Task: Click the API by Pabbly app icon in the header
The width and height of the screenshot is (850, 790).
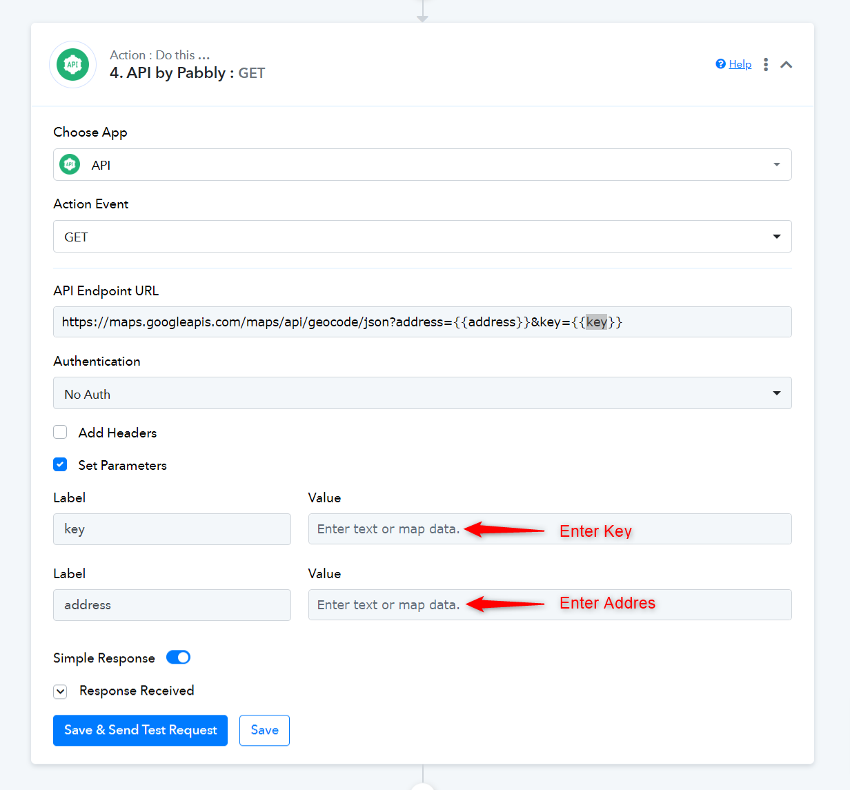Action: [72, 65]
